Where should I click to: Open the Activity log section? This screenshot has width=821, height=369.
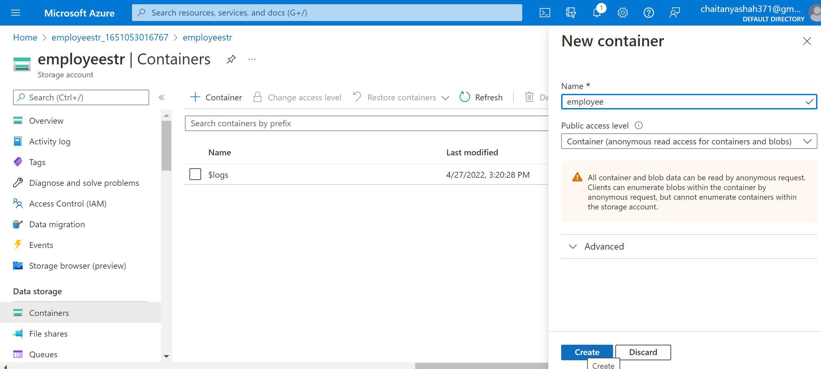[x=50, y=141]
